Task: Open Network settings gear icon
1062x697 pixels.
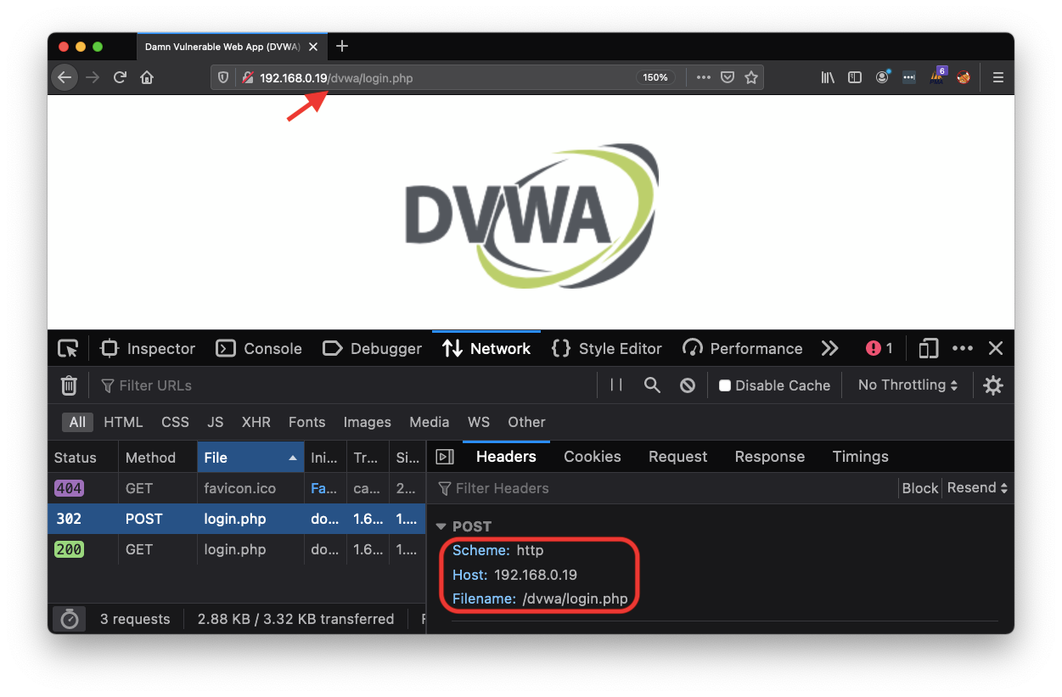Action: point(992,385)
